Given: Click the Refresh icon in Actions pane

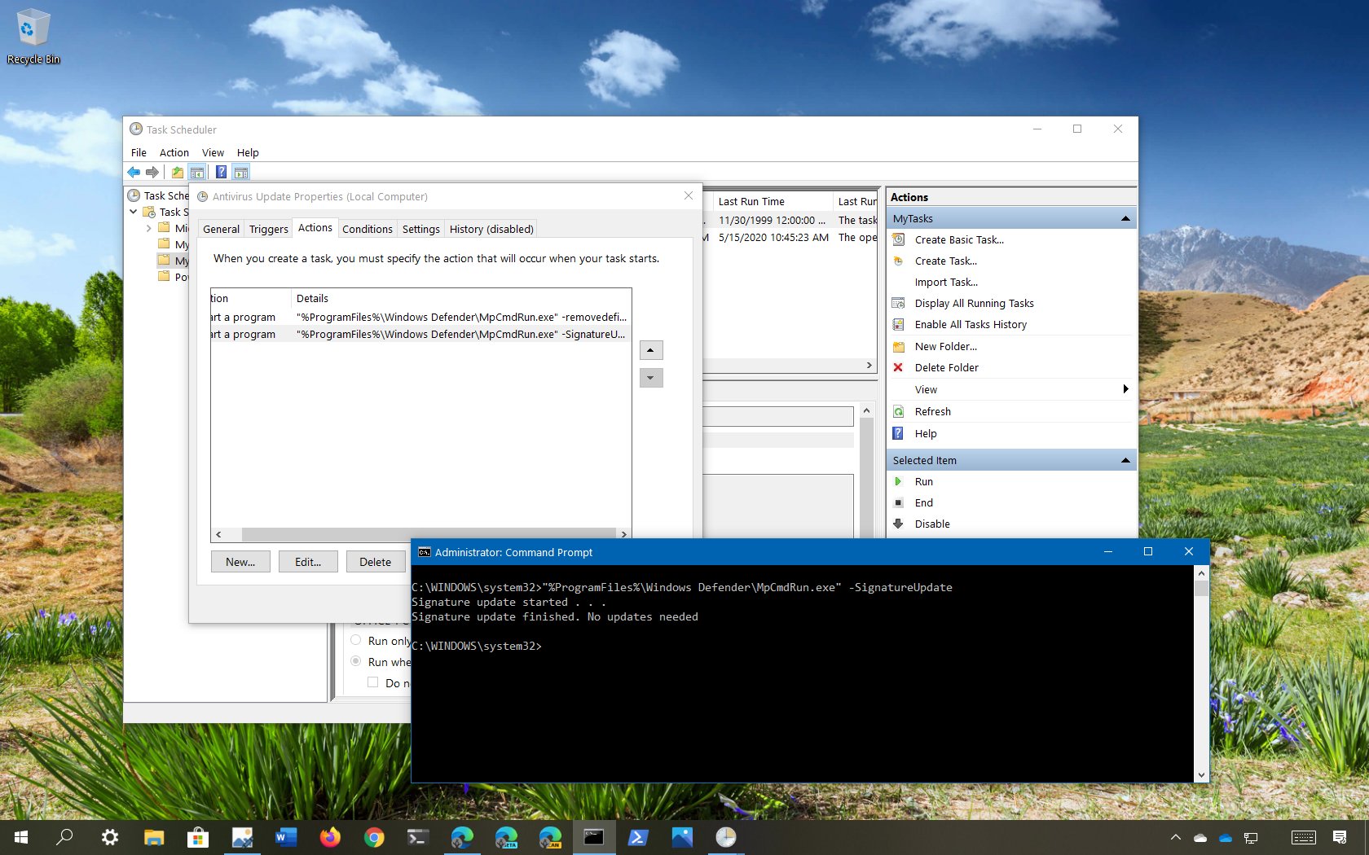Looking at the screenshot, I should (x=898, y=411).
